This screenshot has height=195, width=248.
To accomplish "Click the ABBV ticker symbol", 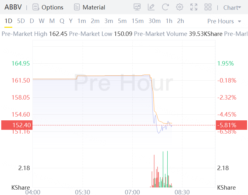I will click(x=13, y=7).
